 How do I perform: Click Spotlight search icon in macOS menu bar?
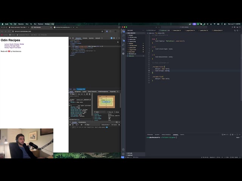(x=222, y=24)
